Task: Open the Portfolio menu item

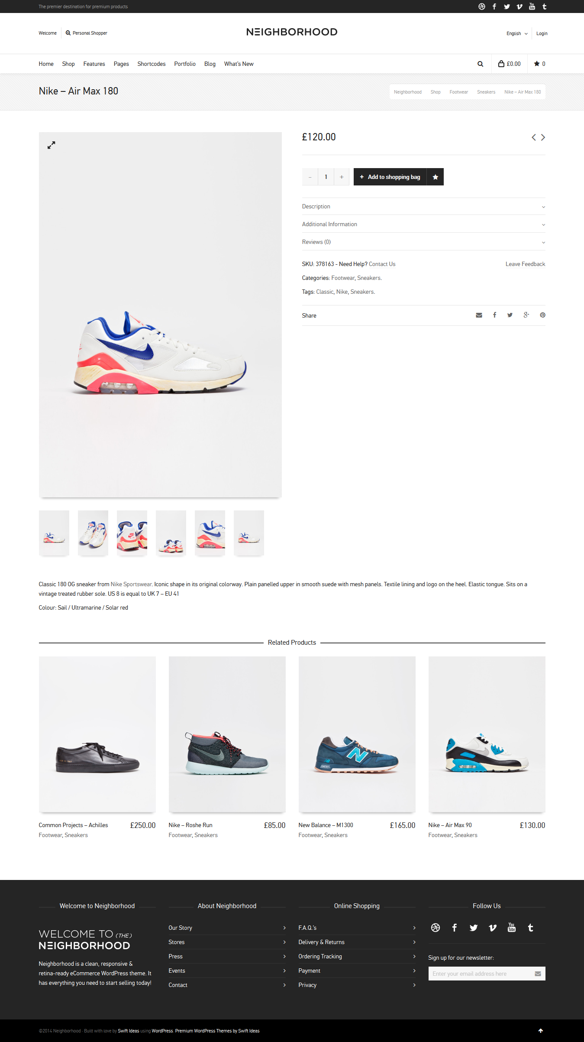Action: 185,64
